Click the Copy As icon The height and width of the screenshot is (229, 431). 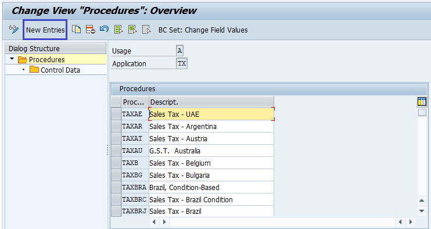pyautogui.click(x=77, y=29)
